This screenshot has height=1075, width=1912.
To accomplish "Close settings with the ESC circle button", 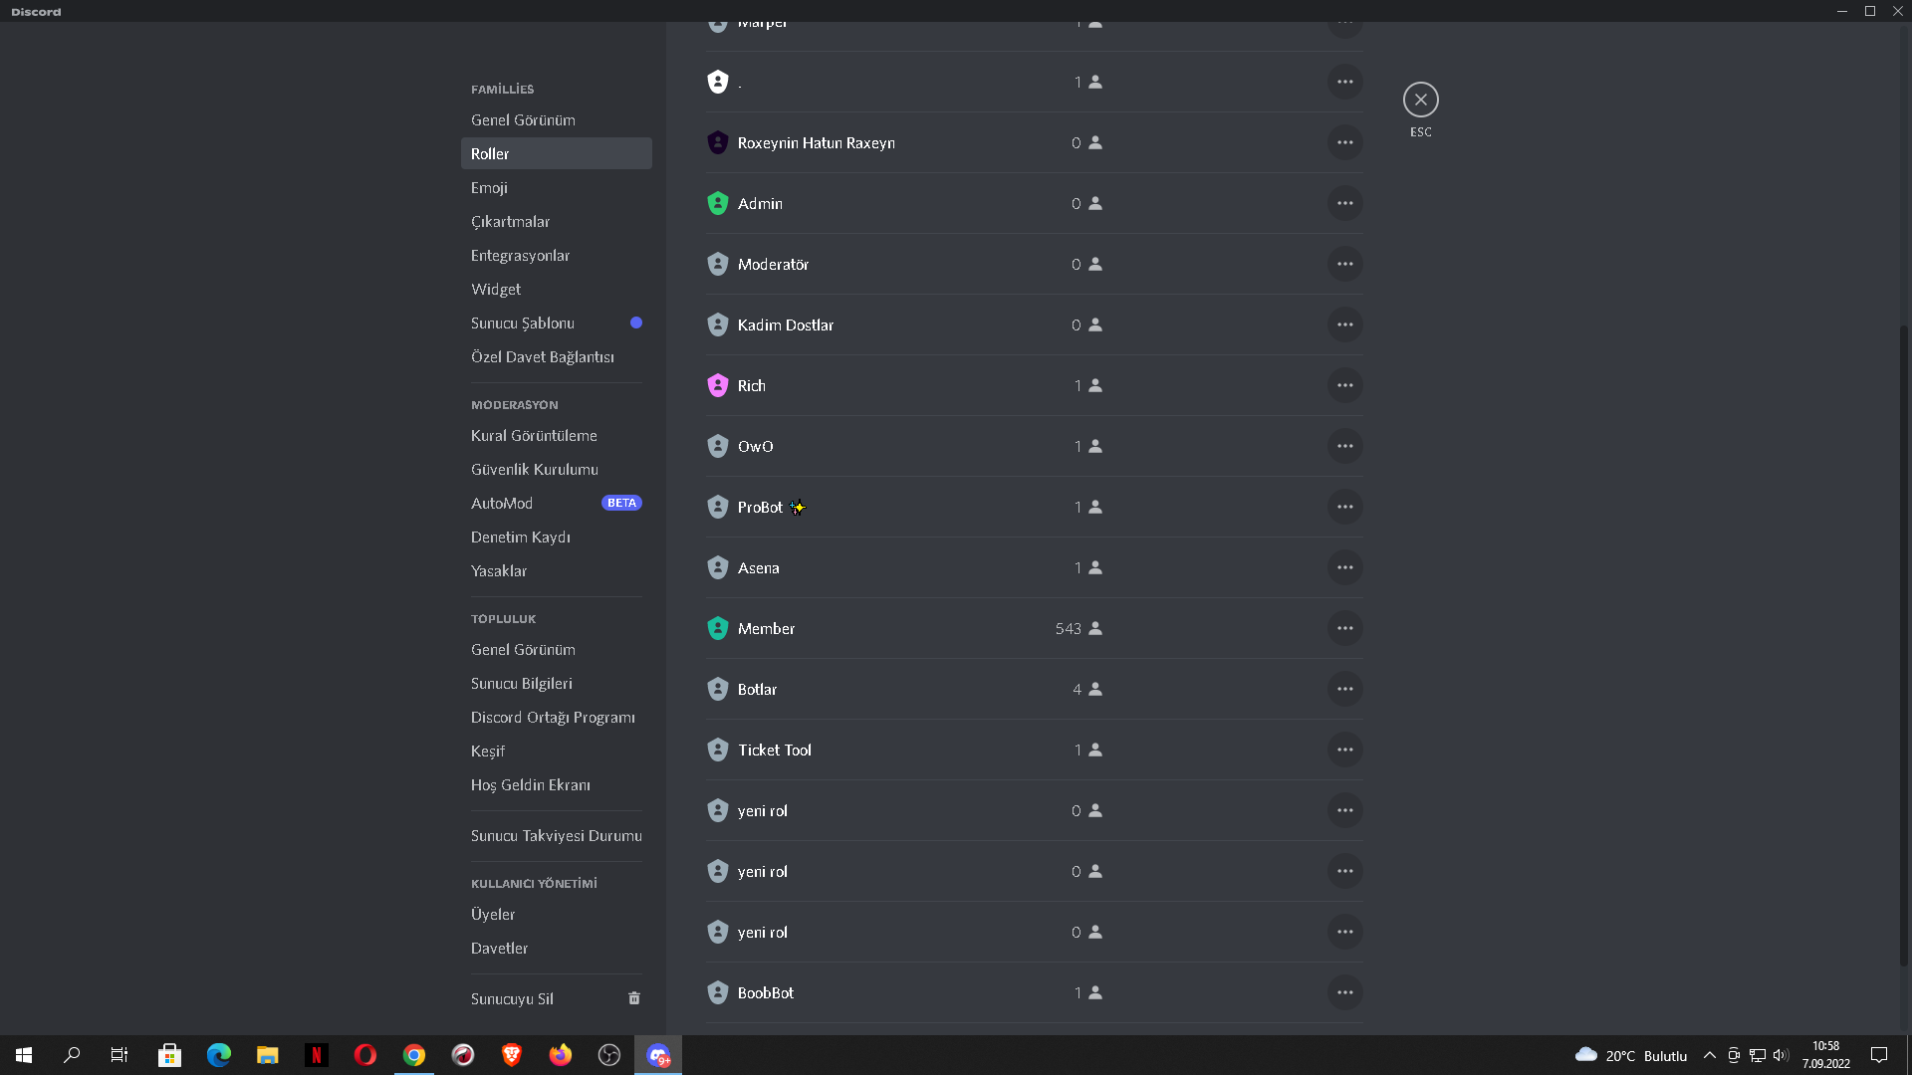I will (1420, 100).
